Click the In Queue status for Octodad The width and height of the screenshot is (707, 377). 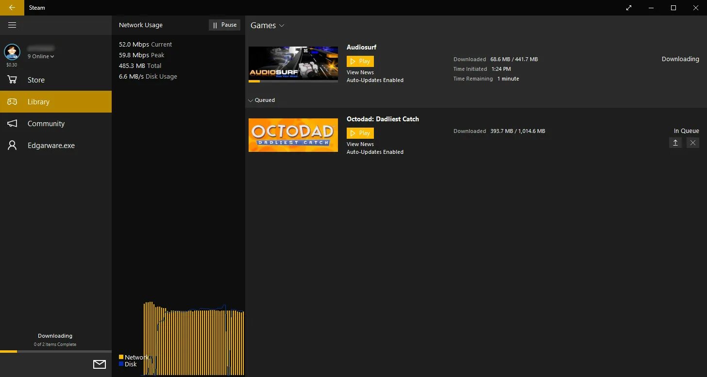[687, 131]
